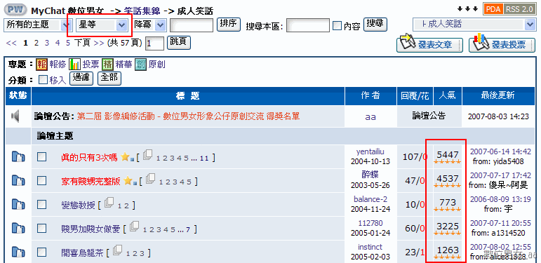Screen dimensions: 541x263
Task: Check the box for 家有賤甥完整版
Action: [41, 181]
